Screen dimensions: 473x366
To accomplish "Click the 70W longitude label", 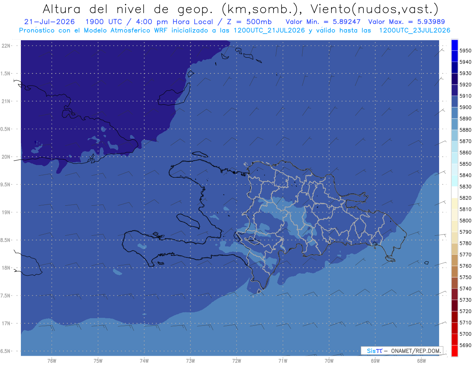I will point(329,360).
